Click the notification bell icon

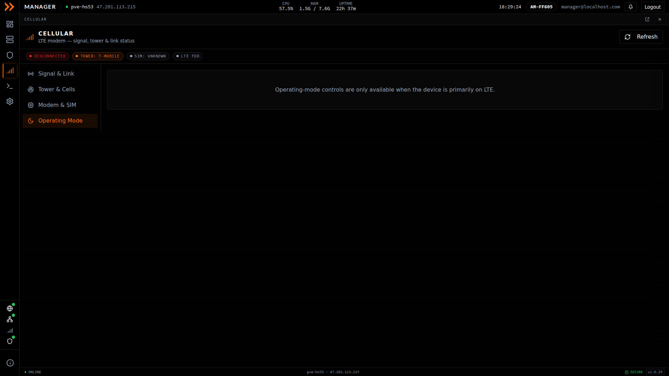click(631, 7)
